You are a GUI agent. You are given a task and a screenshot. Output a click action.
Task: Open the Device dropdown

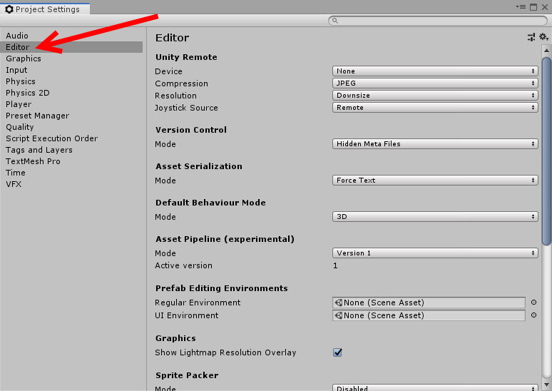(x=435, y=71)
